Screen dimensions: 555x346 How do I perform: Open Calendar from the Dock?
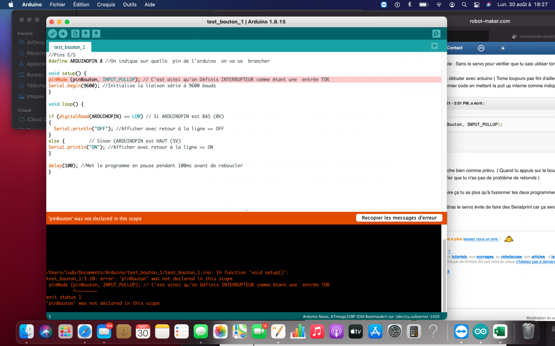(143, 331)
